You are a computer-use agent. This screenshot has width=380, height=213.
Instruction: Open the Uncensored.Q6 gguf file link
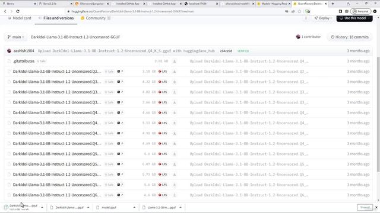(x=57, y=195)
